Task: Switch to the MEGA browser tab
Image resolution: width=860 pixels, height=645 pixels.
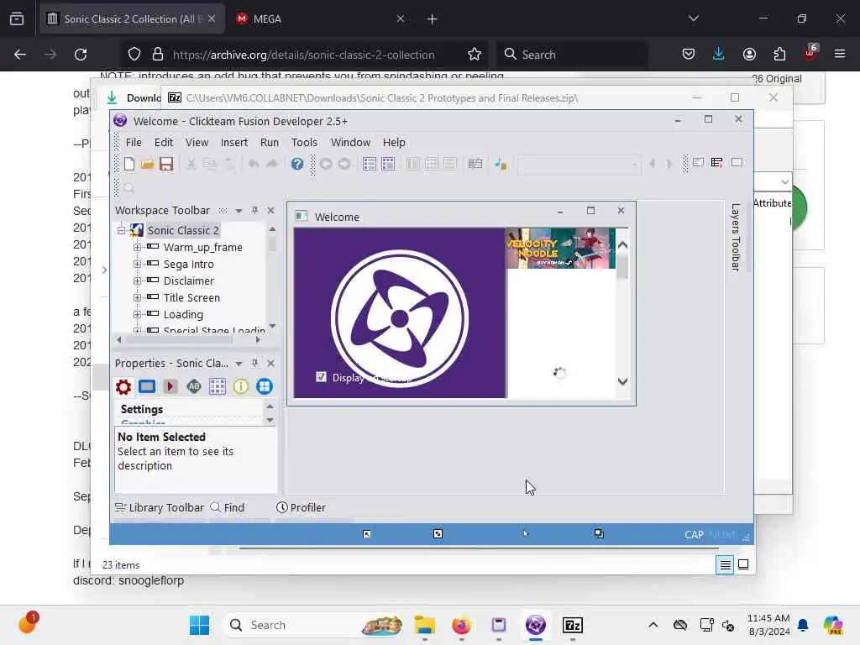Action: click(321, 18)
